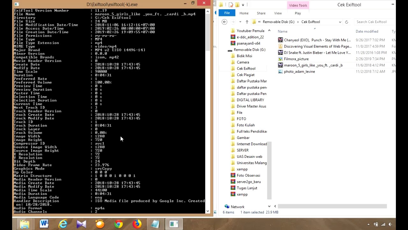Click the network signal tray icon
408x230 pixels.
(383, 224)
